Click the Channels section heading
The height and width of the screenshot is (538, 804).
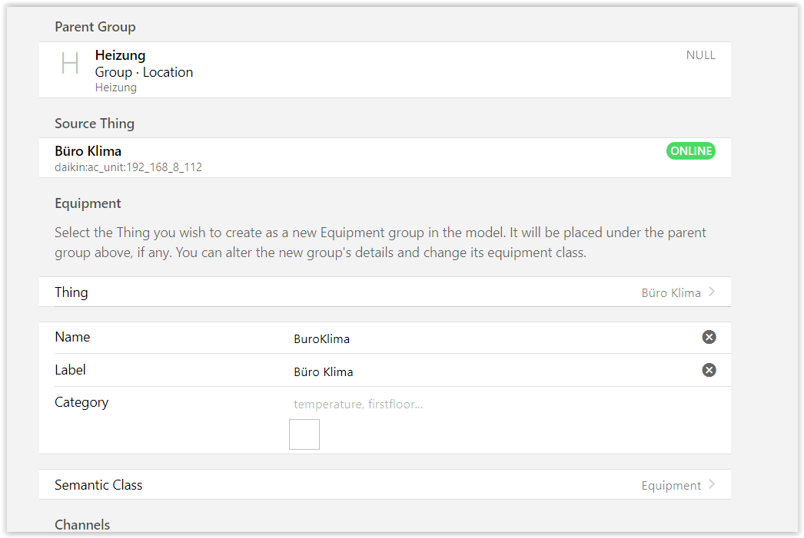[x=82, y=525]
